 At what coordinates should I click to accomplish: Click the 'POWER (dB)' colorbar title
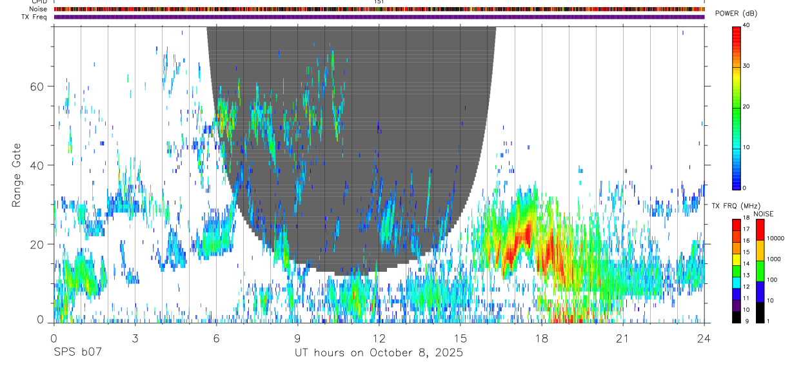[x=736, y=14]
